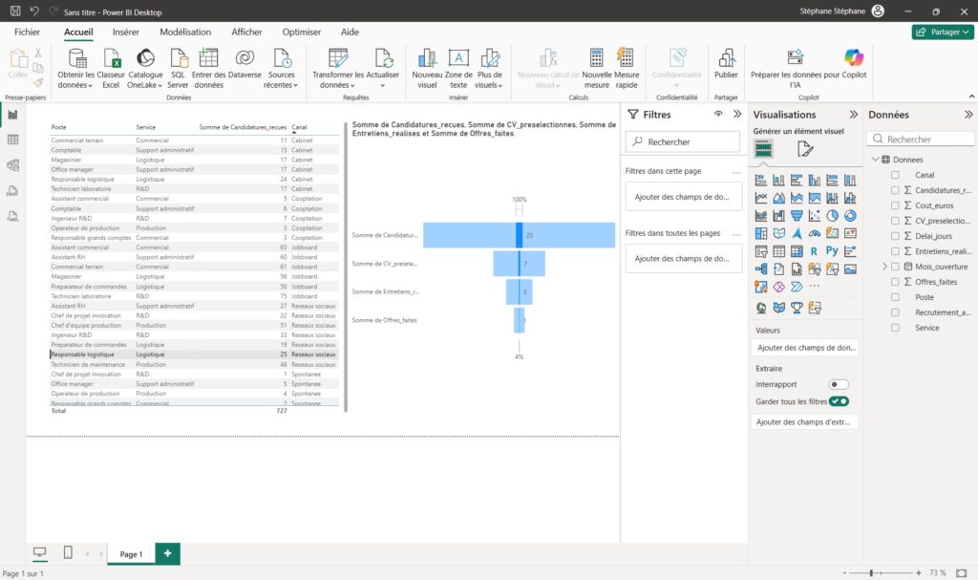
Task: Undo the last action
Action: [x=35, y=11]
